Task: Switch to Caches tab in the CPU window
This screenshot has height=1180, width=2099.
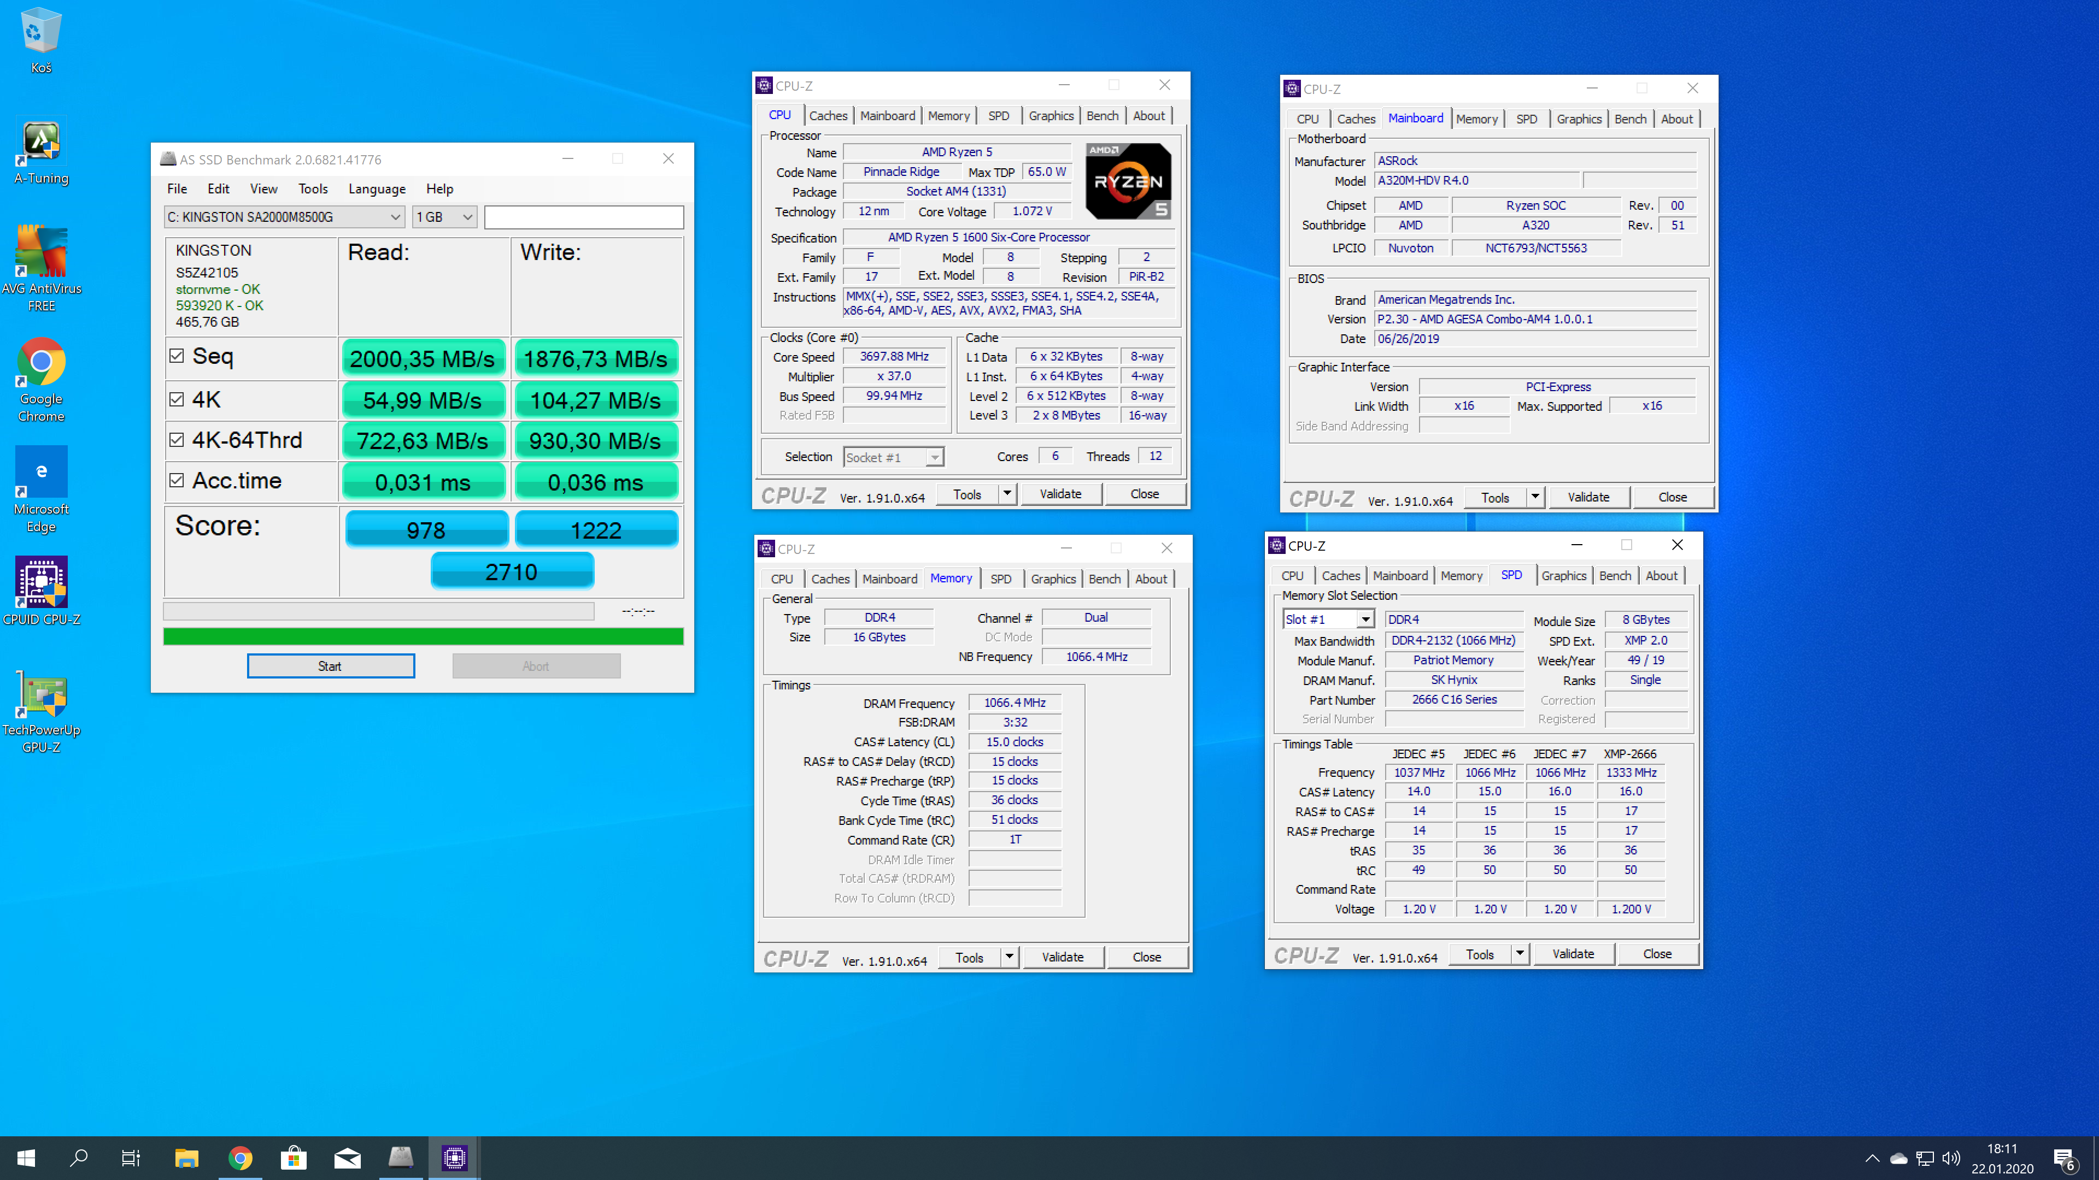Action: [x=828, y=116]
